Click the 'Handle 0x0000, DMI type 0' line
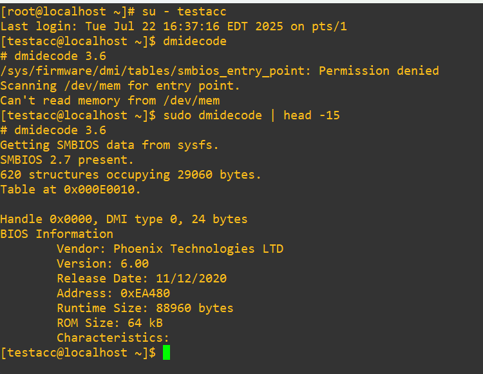The height and width of the screenshot is (374, 483). 124,219
